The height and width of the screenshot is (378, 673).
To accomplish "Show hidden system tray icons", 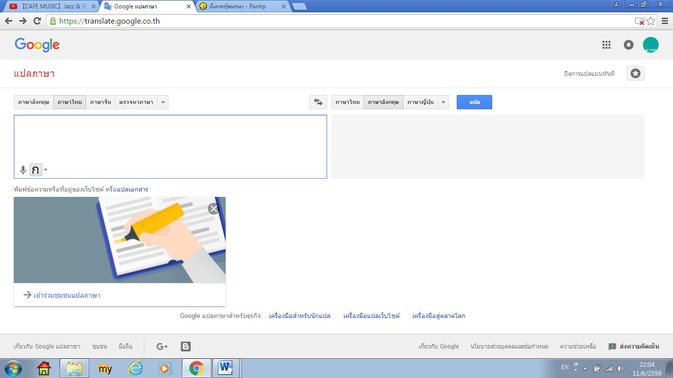I will [585, 369].
